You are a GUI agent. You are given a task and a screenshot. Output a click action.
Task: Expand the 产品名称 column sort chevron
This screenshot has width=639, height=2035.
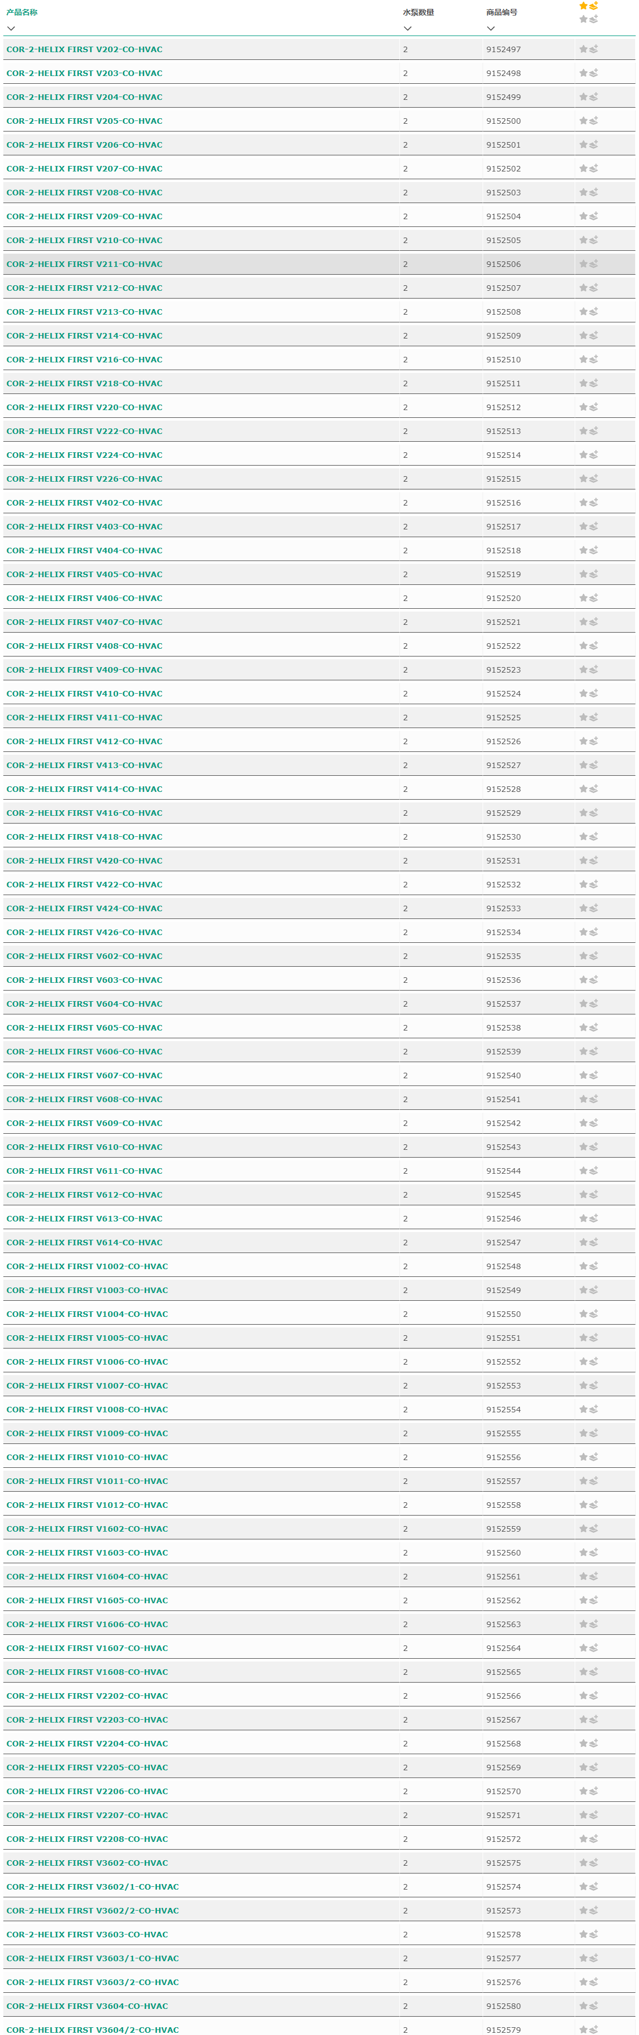point(11,28)
